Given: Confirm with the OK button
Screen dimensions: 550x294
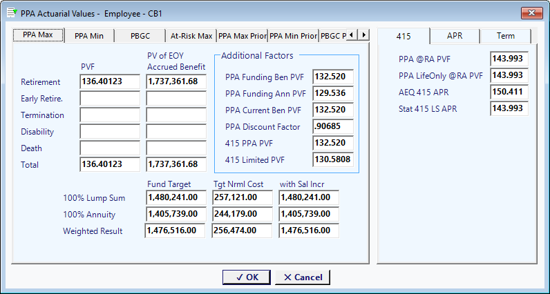Looking at the screenshot, I should 247,277.
